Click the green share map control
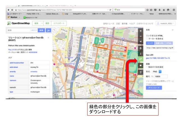 click(x=141, y=59)
